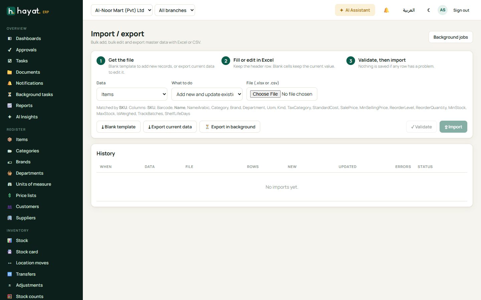
Task: Click the 'No imports yet.' message
Action: (x=282, y=187)
